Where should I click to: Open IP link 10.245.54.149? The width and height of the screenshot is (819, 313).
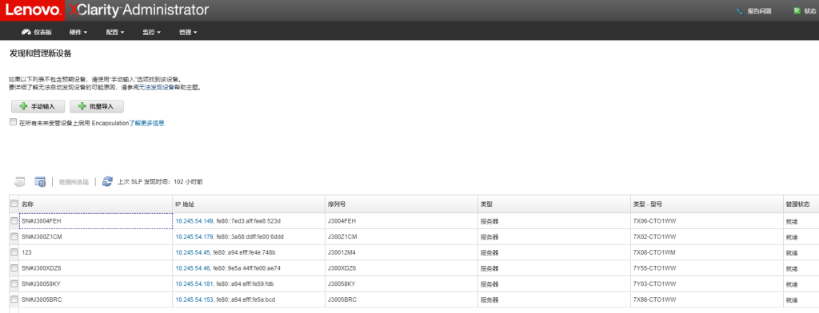pos(194,221)
